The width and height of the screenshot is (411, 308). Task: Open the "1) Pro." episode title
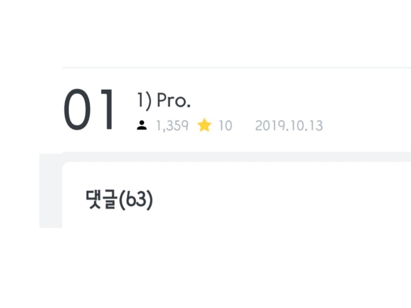pos(164,100)
